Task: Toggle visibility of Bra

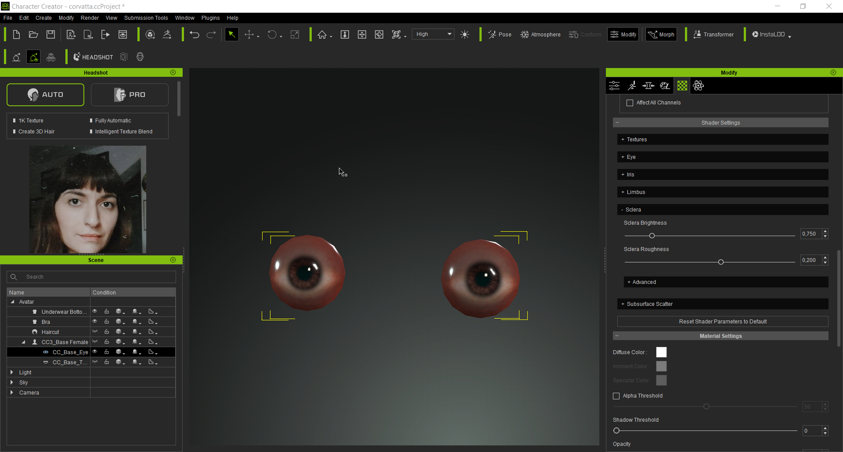Action: click(x=94, y=322)
